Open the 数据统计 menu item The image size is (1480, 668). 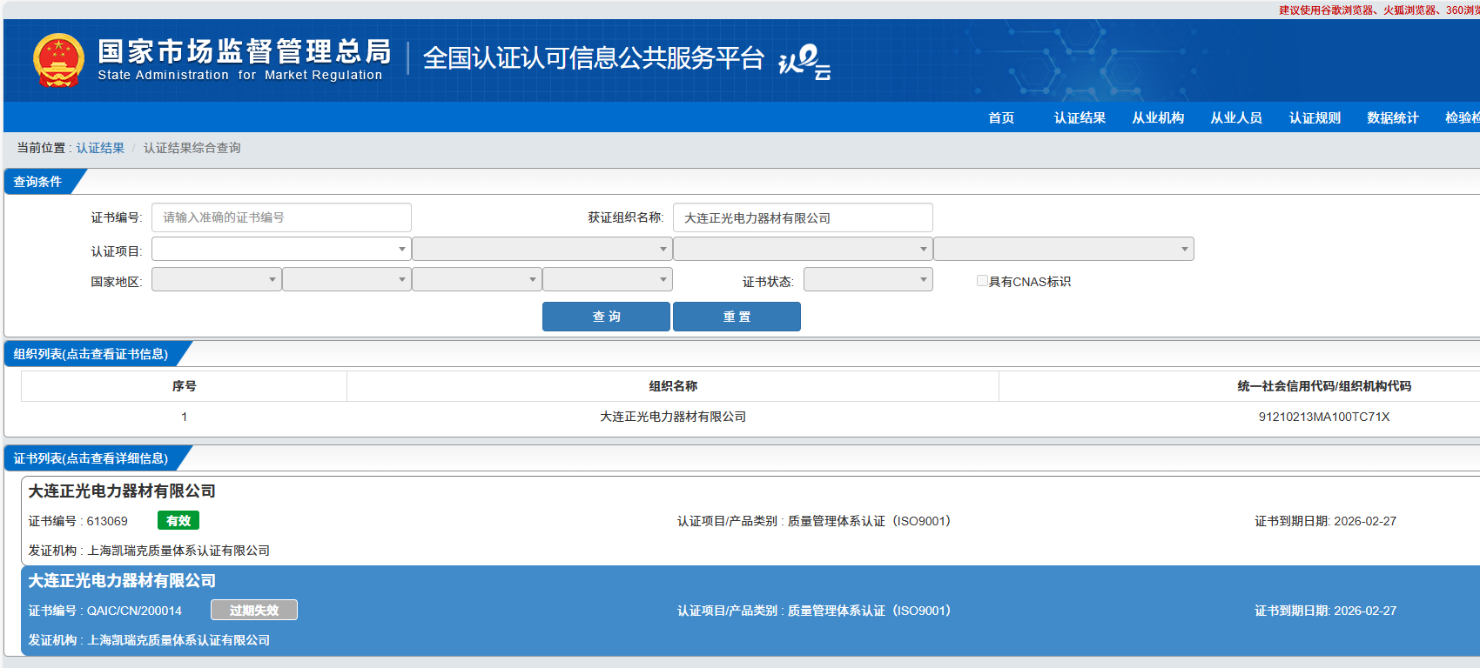(1392, 117)
